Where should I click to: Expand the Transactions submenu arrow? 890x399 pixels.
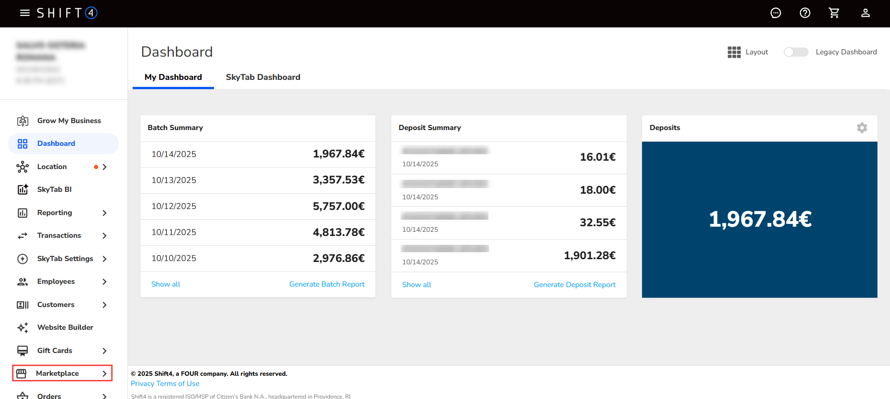click(105, 235)
